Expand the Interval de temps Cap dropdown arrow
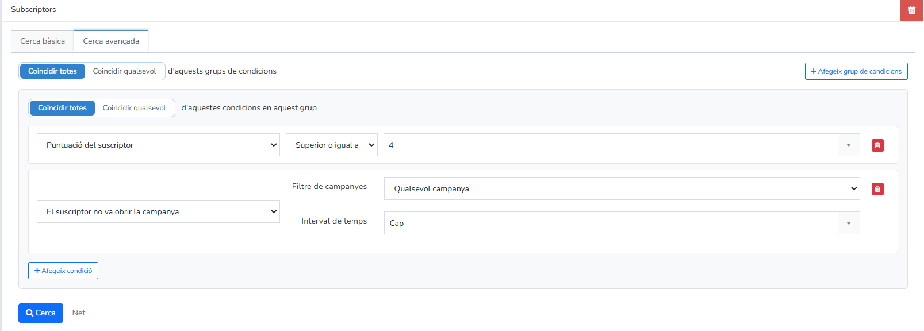This screenshot has width=924, height=331. click(849, 223)
